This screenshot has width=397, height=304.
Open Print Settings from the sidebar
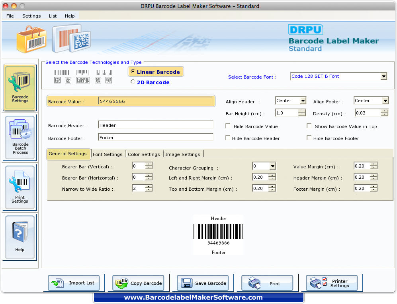[x=20, y=187]
